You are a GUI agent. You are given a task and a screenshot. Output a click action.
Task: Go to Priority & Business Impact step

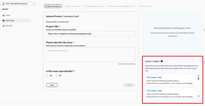(94, 6)
